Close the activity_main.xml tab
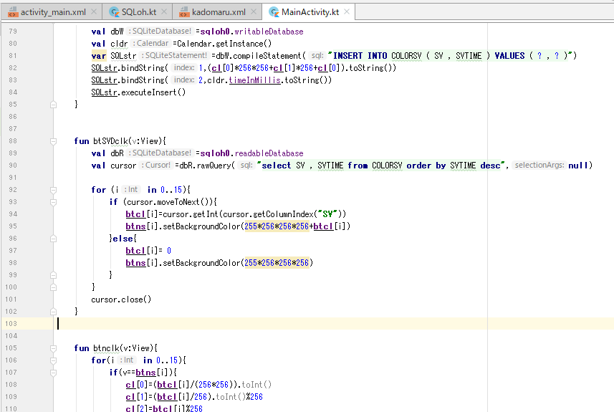This screenshot has height=412, width=614. tap(94, 11)
